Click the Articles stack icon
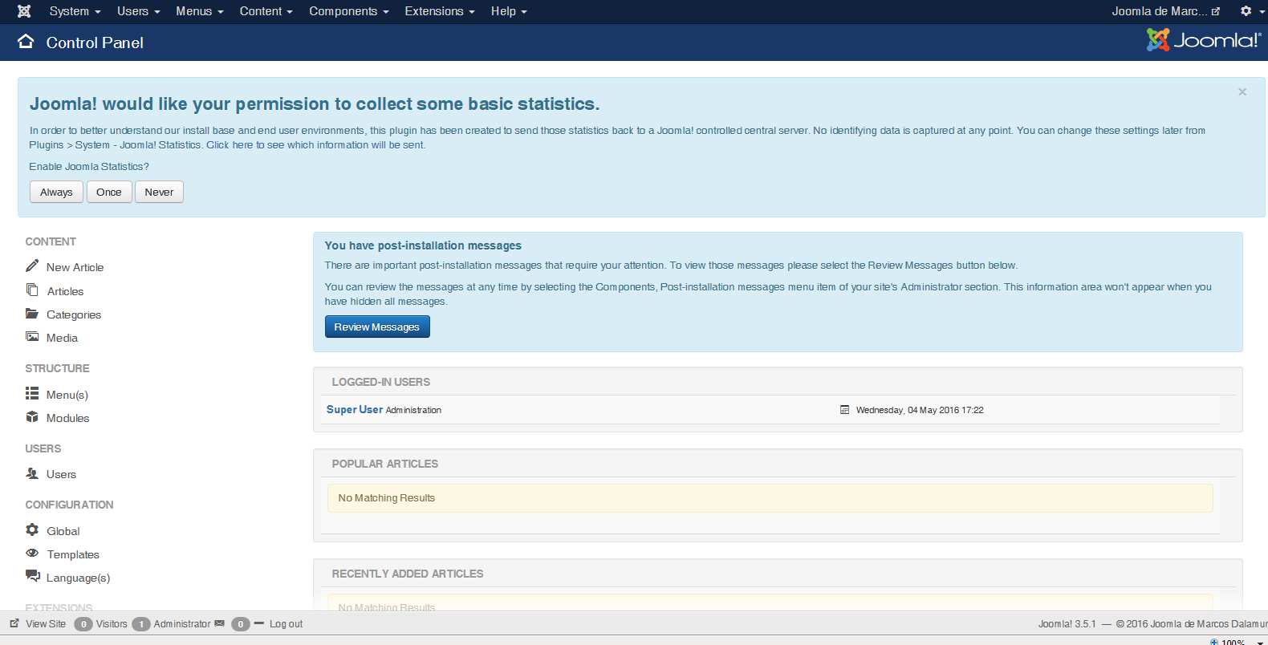This screenshot has height=645, width=1268. coord(32,290)
